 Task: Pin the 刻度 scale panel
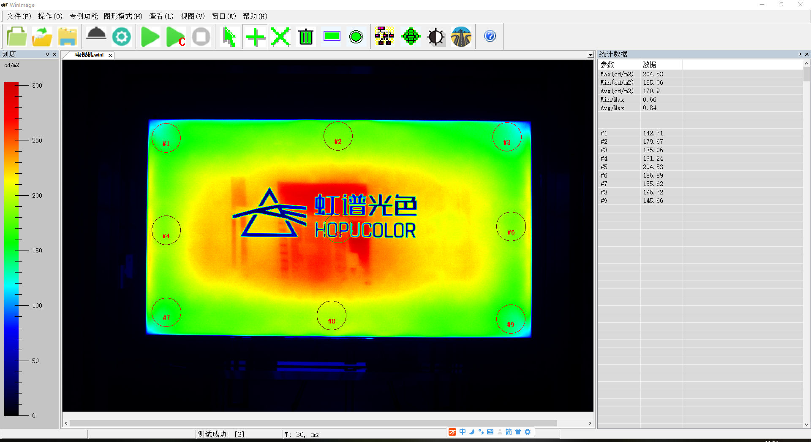pos(47,54)
